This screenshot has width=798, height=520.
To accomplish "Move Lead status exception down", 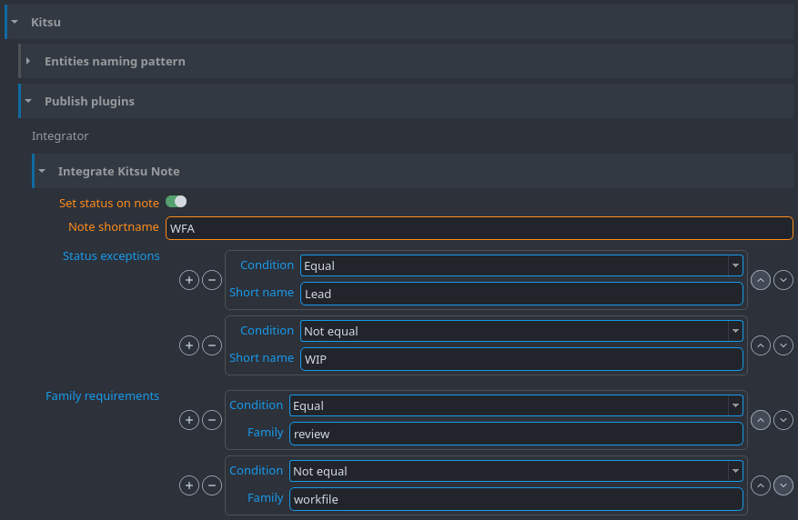I will tap(783, 280).
